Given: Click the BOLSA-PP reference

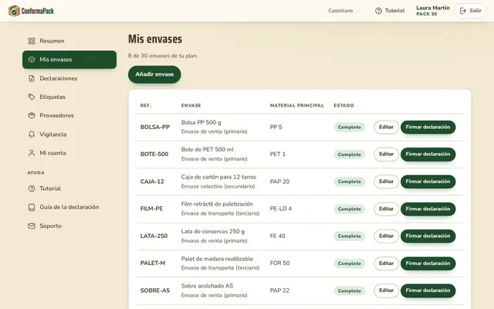Looking at the screenshot, I should click(155, 127).
